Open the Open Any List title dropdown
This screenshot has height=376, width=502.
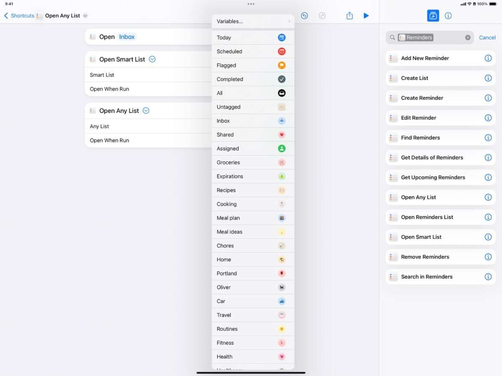coord(85,16)
